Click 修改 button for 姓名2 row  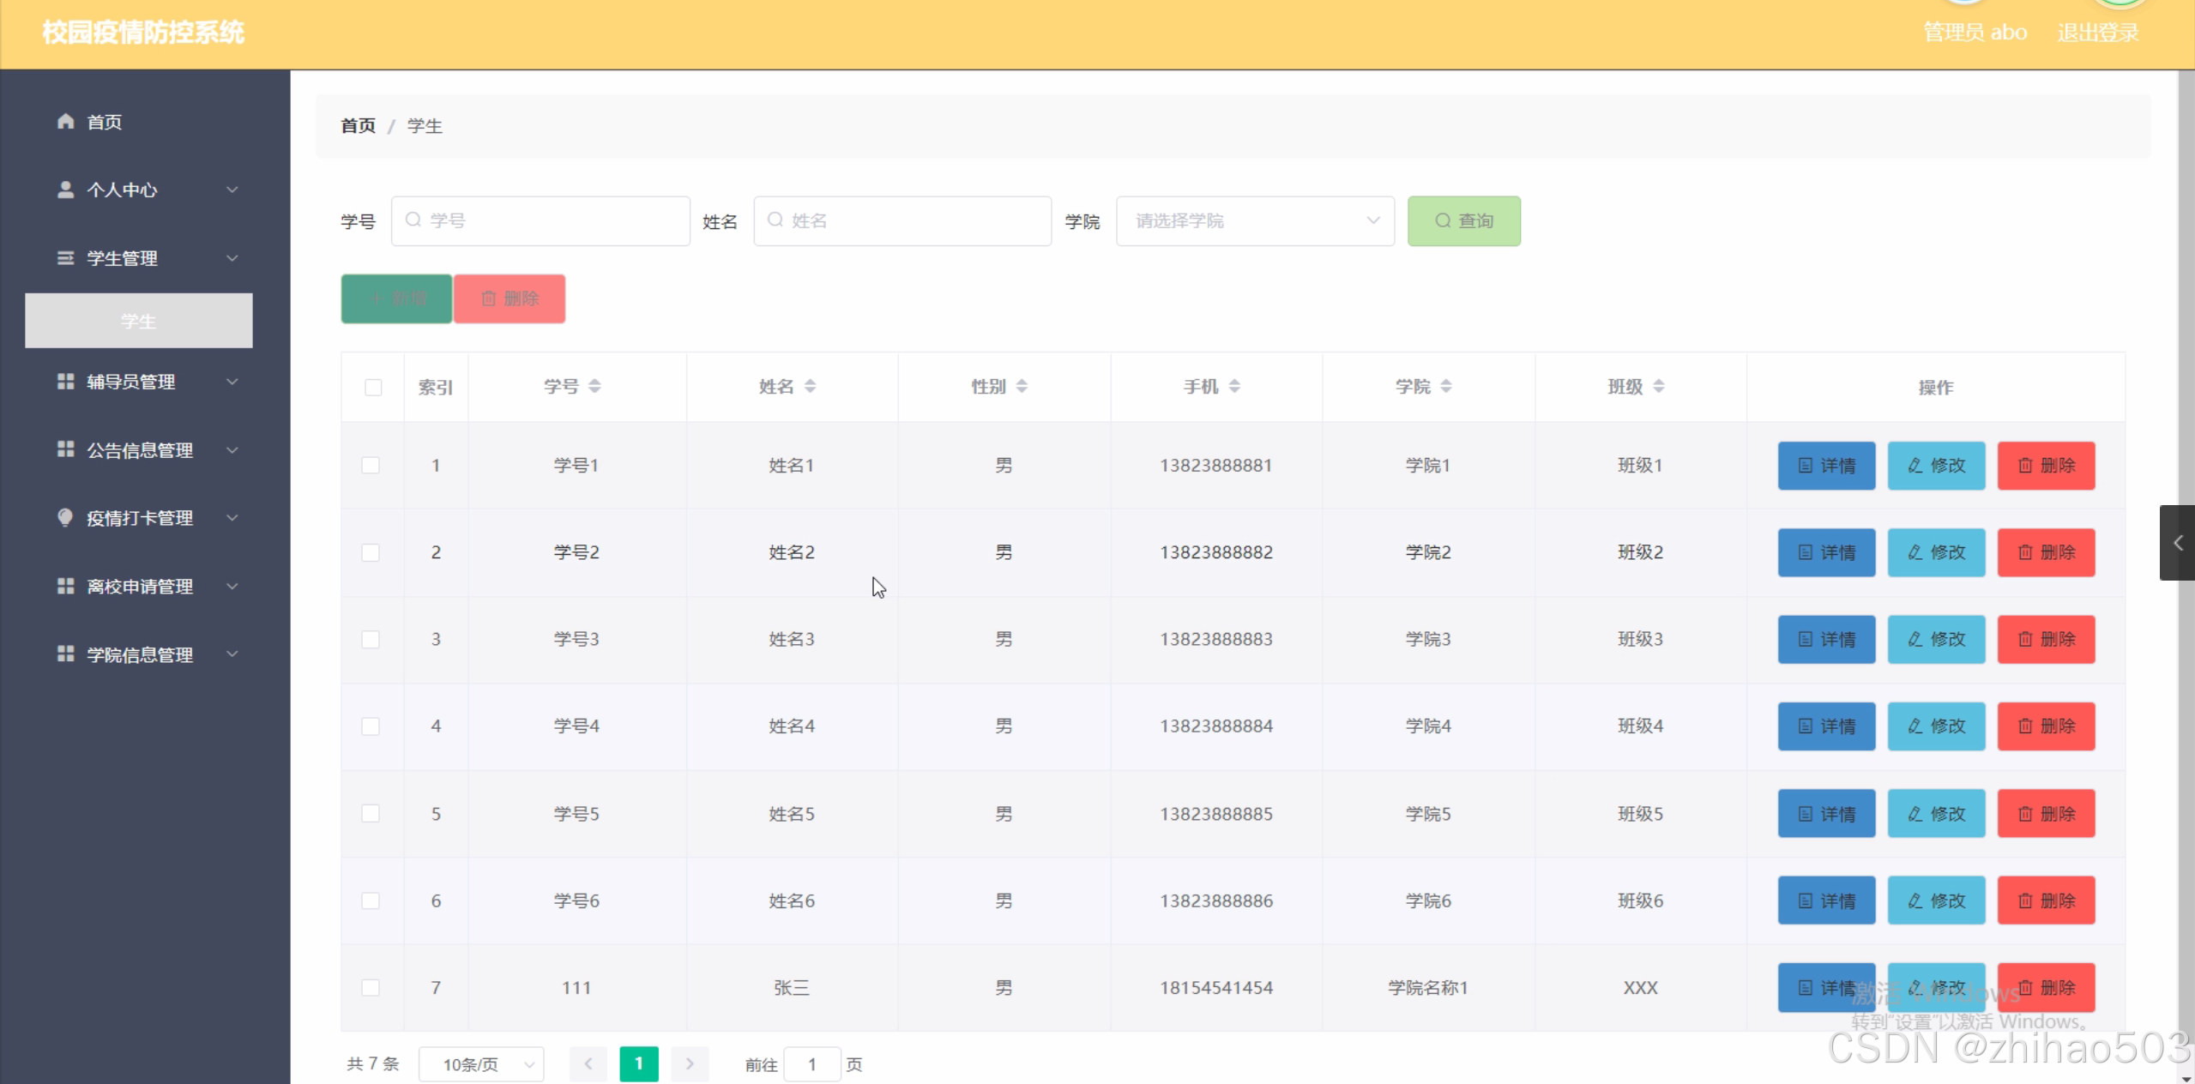pyautogui.click(x=1936, y=552)
